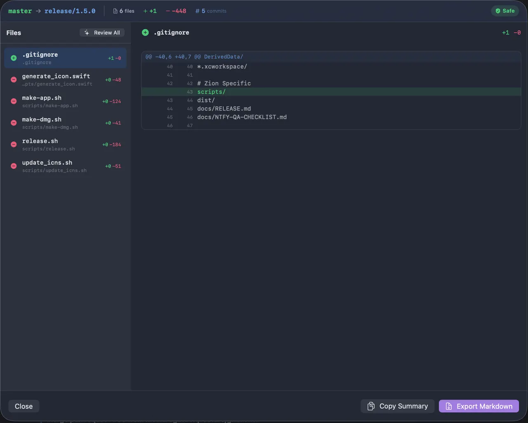The width and height of the screenshot is (528, 423).
Task: Click the +1 additions counter in top bar
Action: pos(150,11)
